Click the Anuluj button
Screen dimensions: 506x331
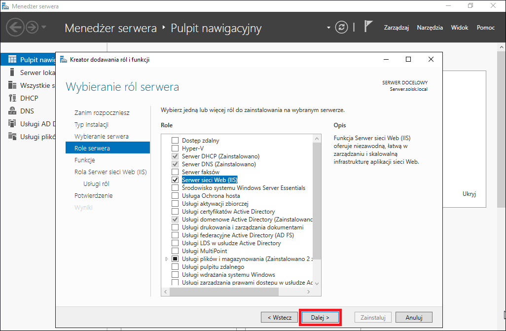pos(414,318)
